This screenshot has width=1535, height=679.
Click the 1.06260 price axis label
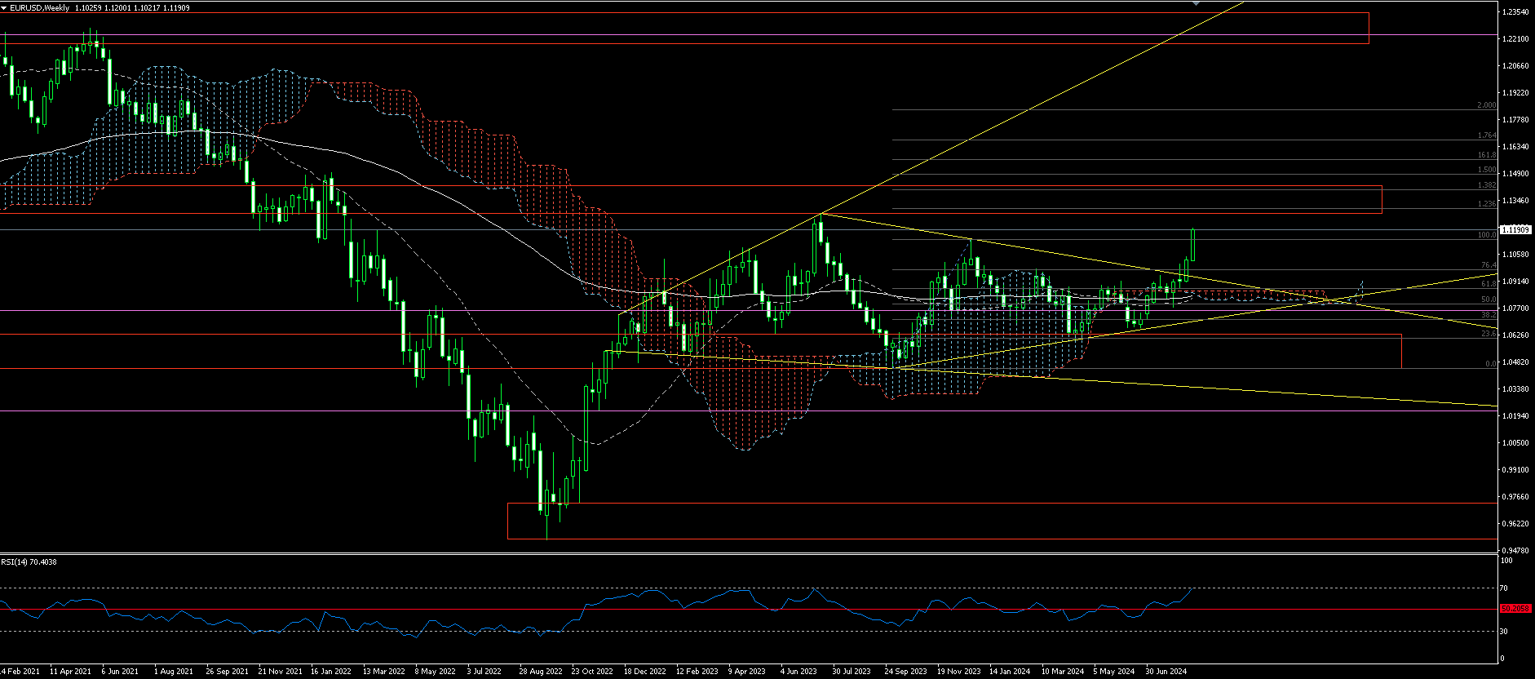(1515, 335)
